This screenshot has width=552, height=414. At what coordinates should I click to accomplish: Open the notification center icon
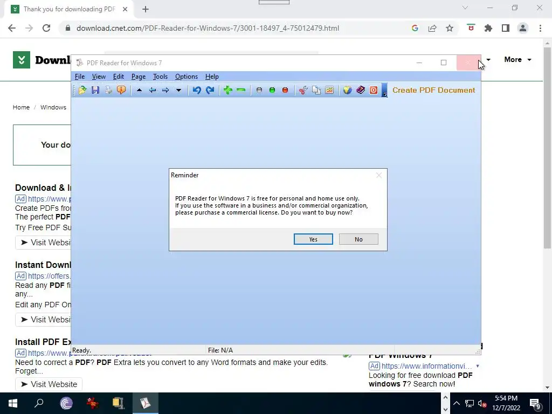(x=535, y=403)
